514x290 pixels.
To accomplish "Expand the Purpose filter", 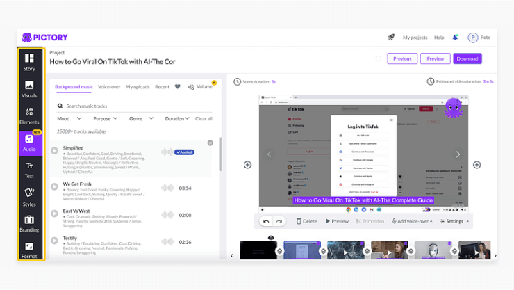I will pyautogui.click(x=105, y=118).
